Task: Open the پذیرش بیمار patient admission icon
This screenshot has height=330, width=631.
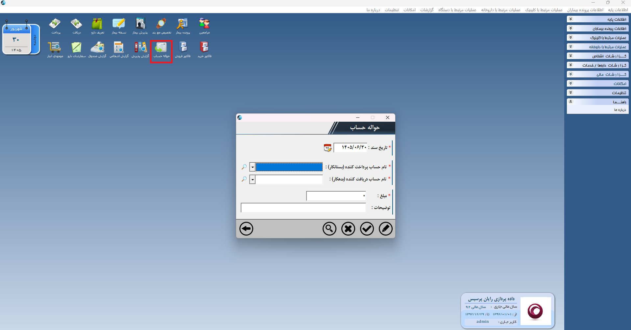Action: [x=140, y=26]
